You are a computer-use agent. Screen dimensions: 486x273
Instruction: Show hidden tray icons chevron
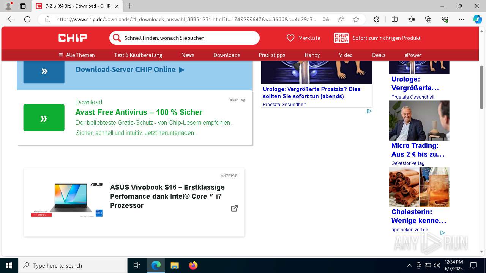(x=409, y=265)
